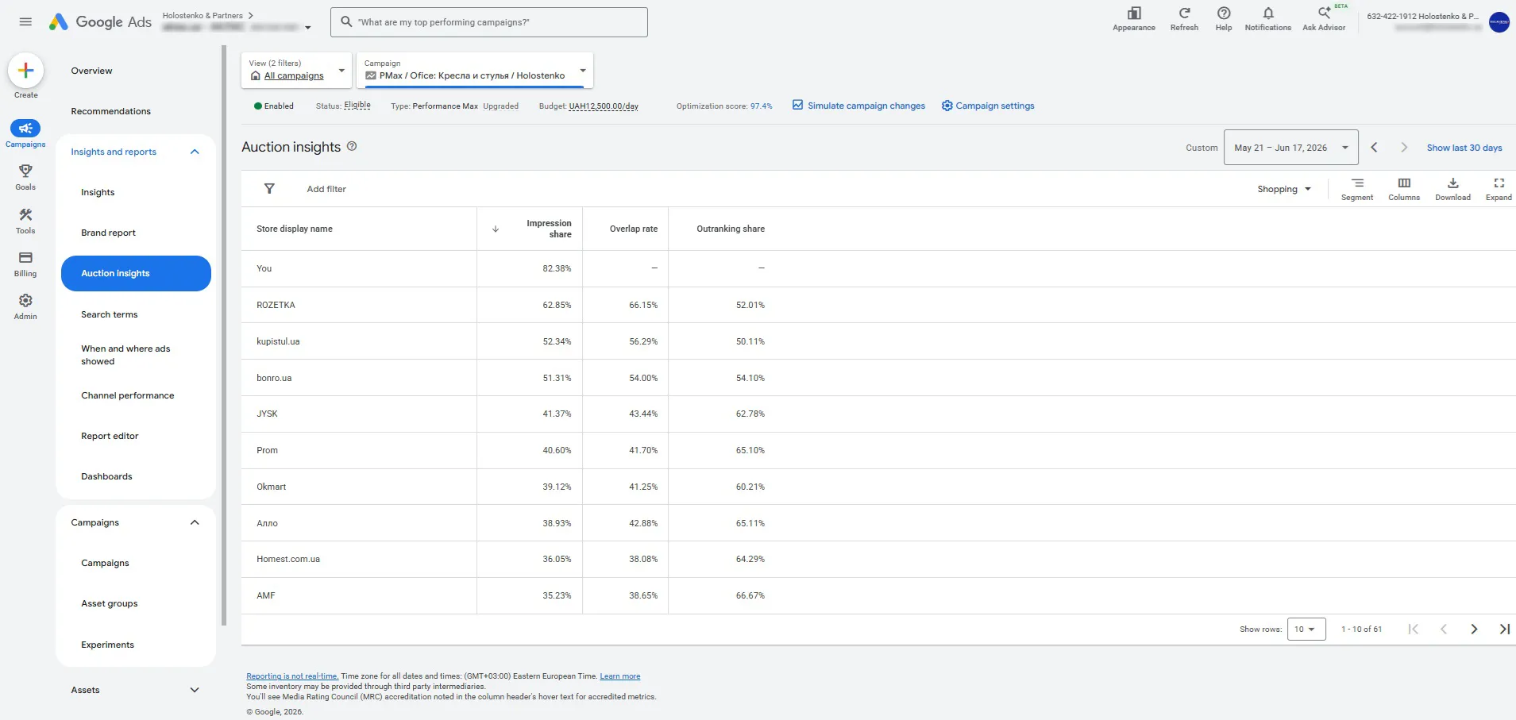Open the Campaign selector dropdown
This screenshot has width=1516, height=720.
click(475, 70)
